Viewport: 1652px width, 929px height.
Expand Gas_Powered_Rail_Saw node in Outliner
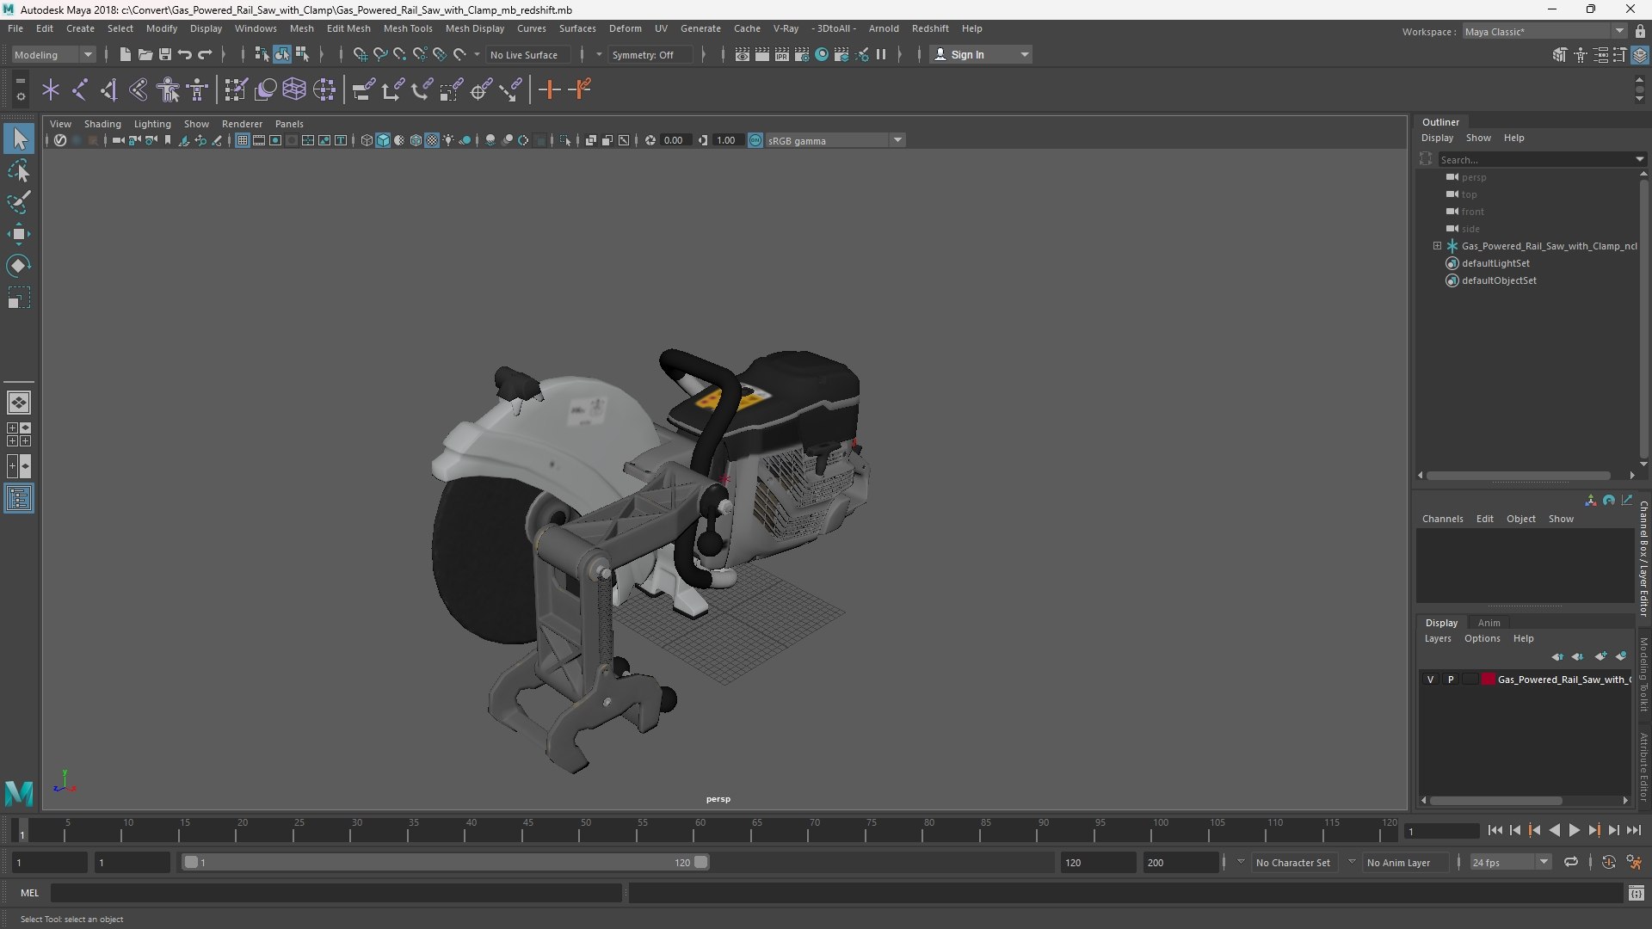pos(1437,246)
